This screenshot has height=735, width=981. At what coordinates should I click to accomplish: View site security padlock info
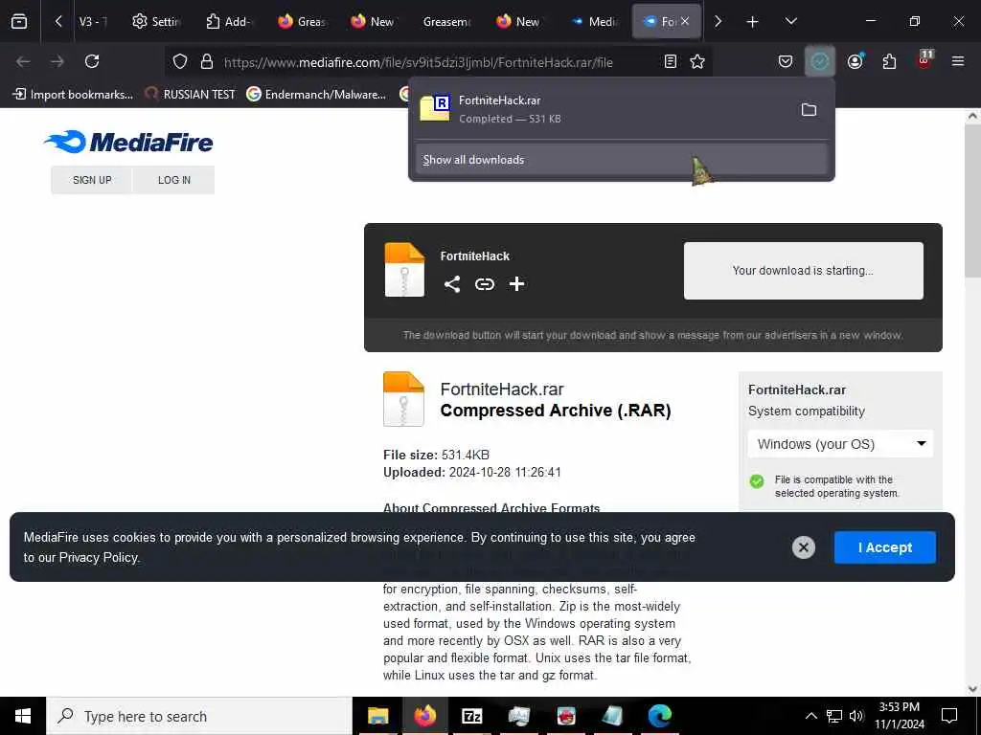click(x=207, y=61)
